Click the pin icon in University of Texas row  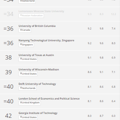pos(21,59)
